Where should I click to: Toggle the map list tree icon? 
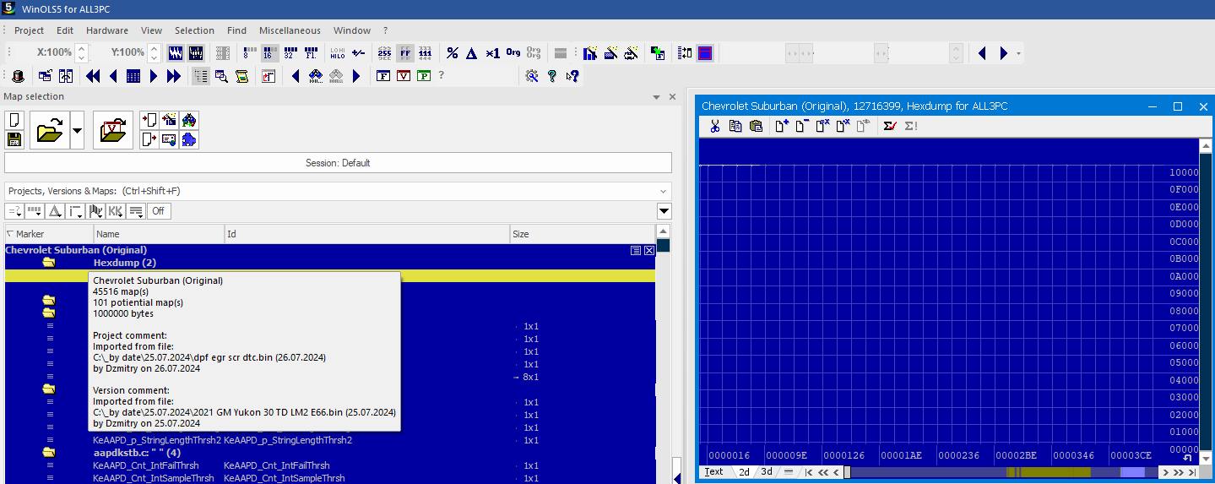click(201, 76)
